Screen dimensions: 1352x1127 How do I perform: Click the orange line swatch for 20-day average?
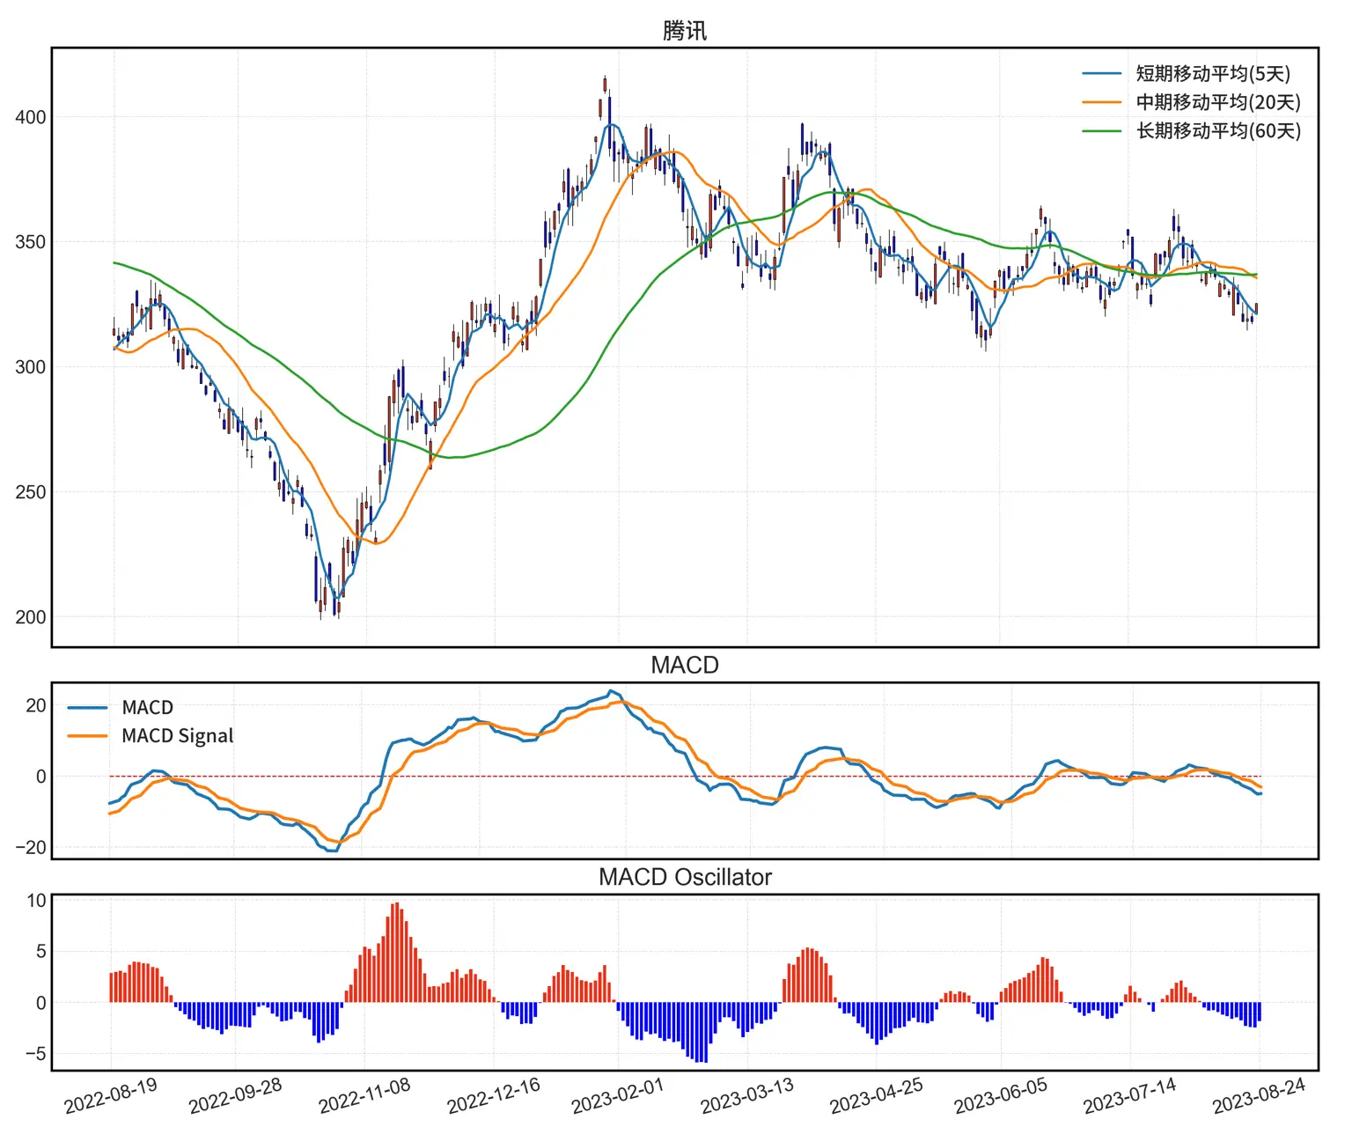pos(1101,102)
